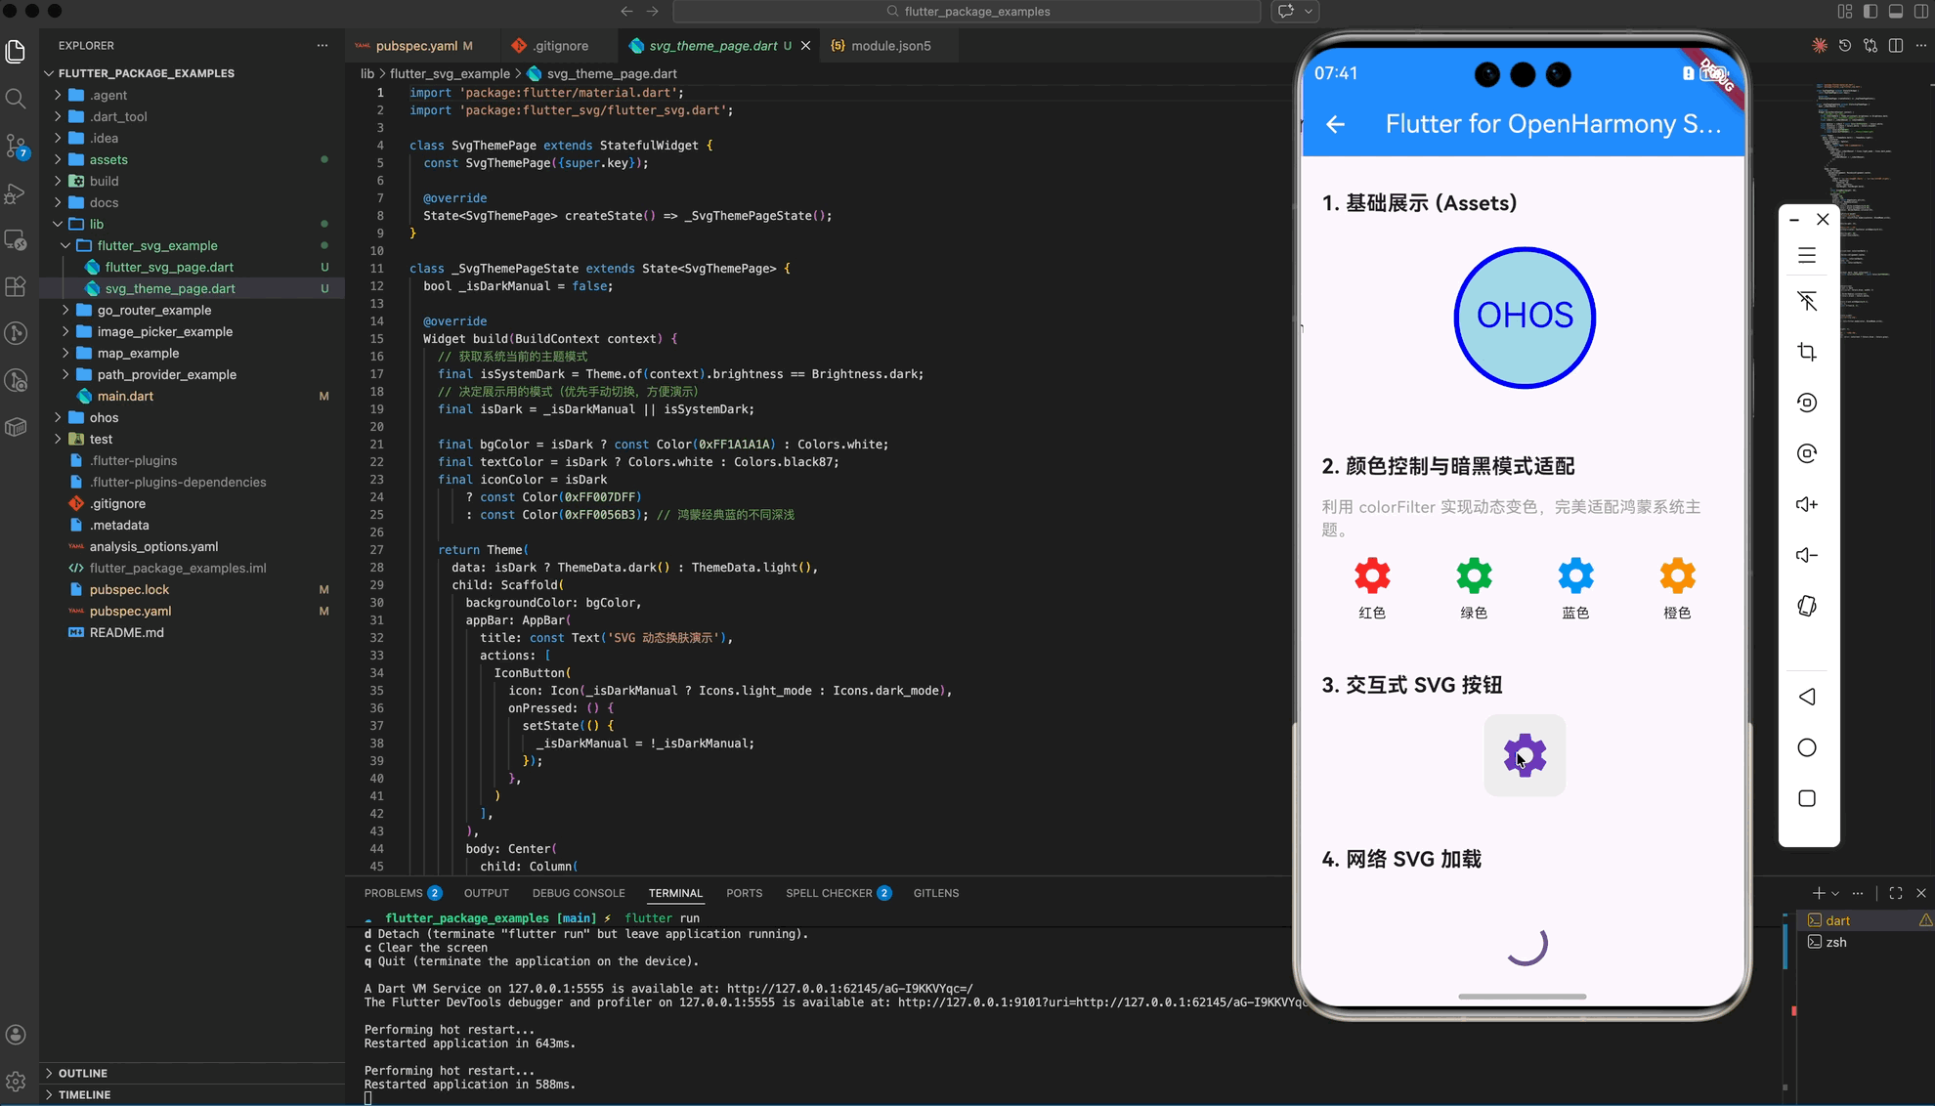This screenshot has width=1935, height=1106.
Task: Tap the back arrow in app bar
Action: tap(1335, 124)
